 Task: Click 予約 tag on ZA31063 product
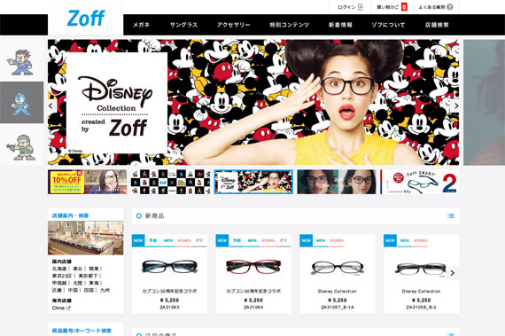[x=152, y=240]
